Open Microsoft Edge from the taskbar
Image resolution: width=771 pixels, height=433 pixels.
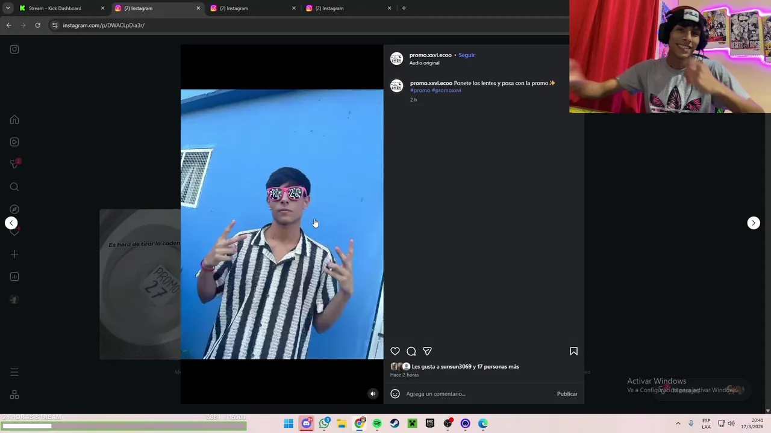click(483, 423)
